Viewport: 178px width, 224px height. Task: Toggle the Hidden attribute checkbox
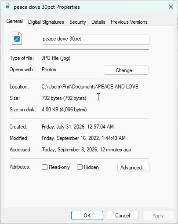point(80,167)
